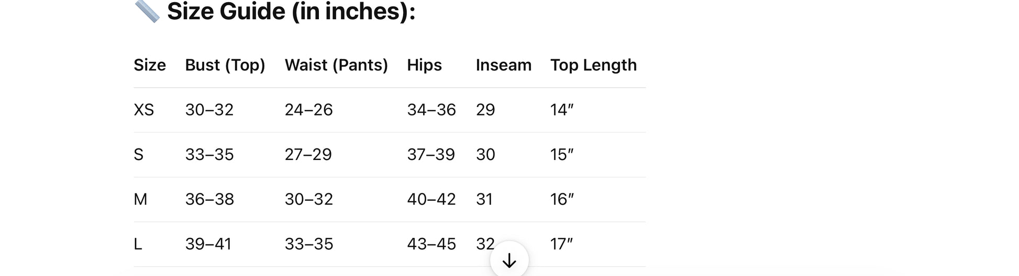Select the Inseam column header

(504, 65)
